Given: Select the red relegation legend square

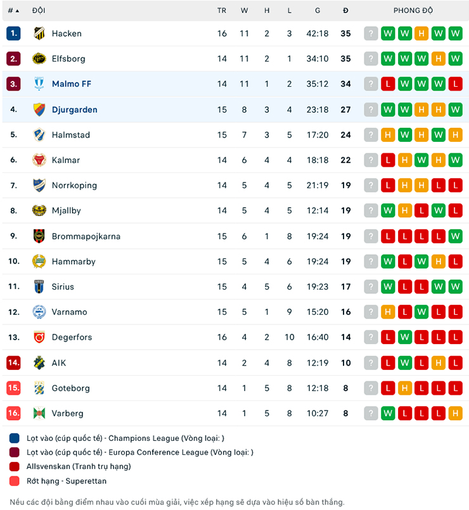Looking at the screenshot, I should 15,467.
